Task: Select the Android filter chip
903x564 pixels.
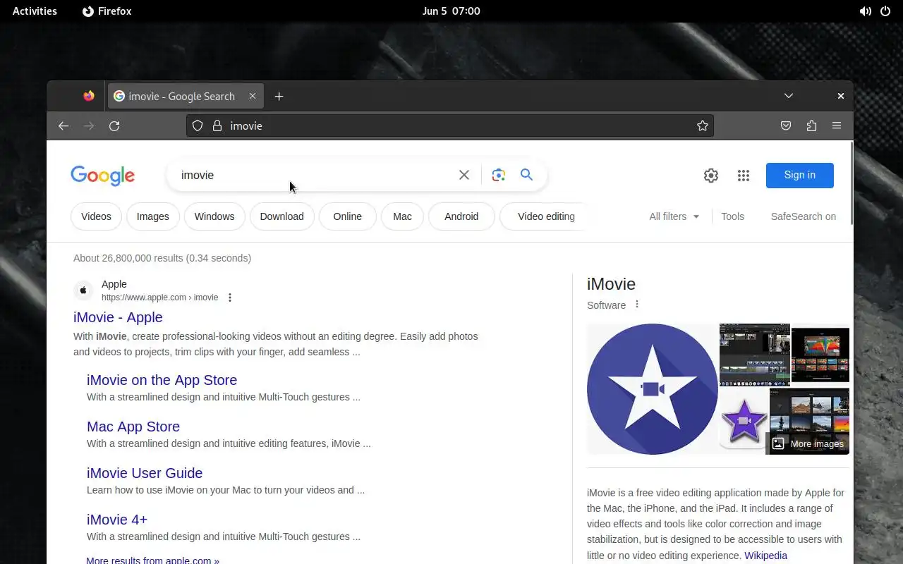Action: coord(461,216)
